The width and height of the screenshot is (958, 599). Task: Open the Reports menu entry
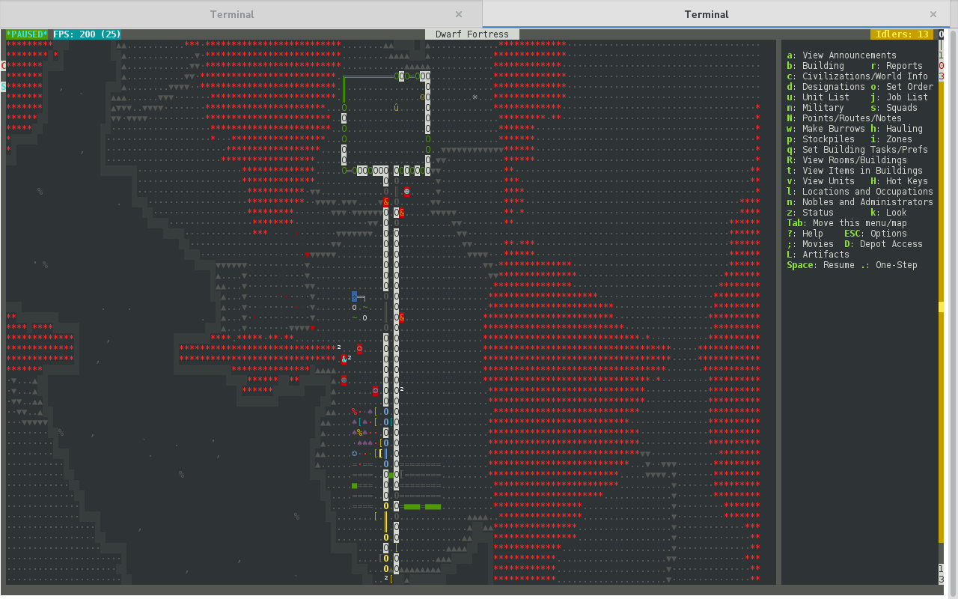point(897,66)
